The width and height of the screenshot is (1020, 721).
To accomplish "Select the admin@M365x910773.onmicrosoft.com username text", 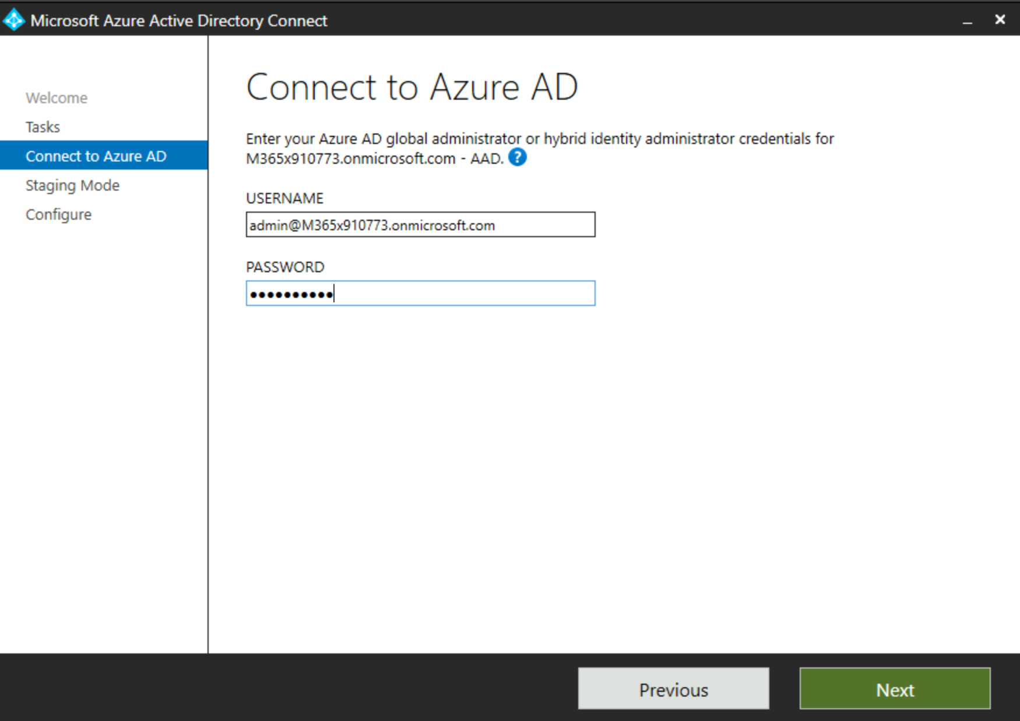I will point(371,225).
